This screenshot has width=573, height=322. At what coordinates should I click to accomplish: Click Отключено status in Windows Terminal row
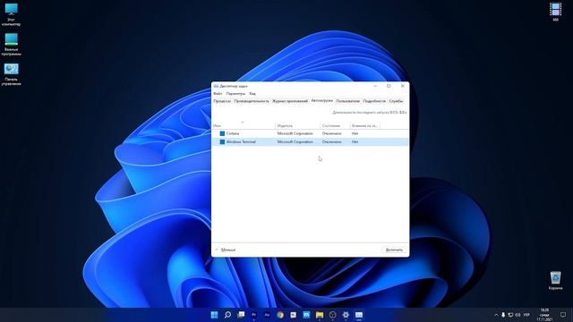[332, 141]
